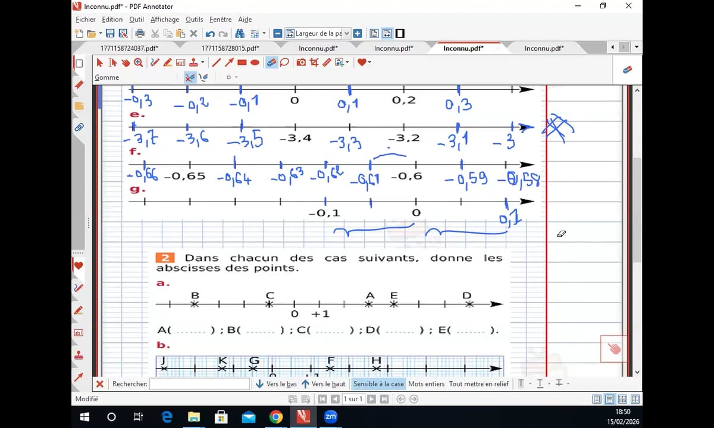Open the 'Largeur de la page' zoom dropdown

coord(346,34)
